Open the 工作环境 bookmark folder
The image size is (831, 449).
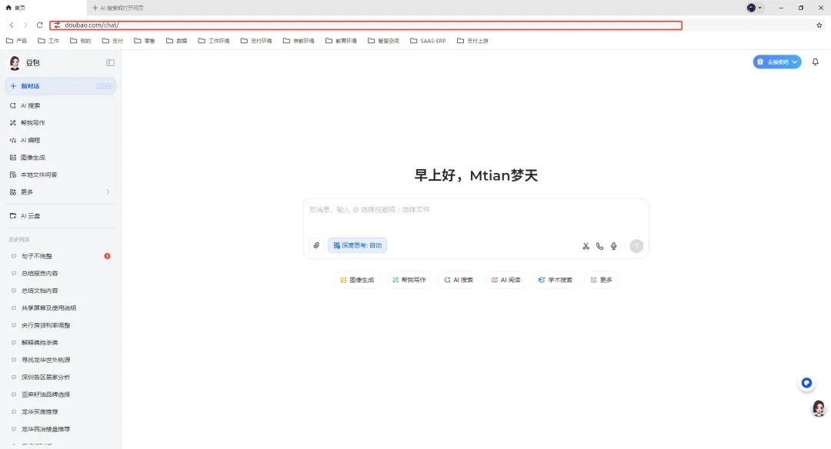(214, 41)
